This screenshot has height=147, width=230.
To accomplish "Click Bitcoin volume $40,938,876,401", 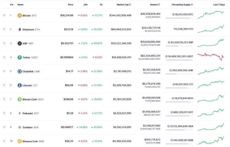I will tap(150, 14).
